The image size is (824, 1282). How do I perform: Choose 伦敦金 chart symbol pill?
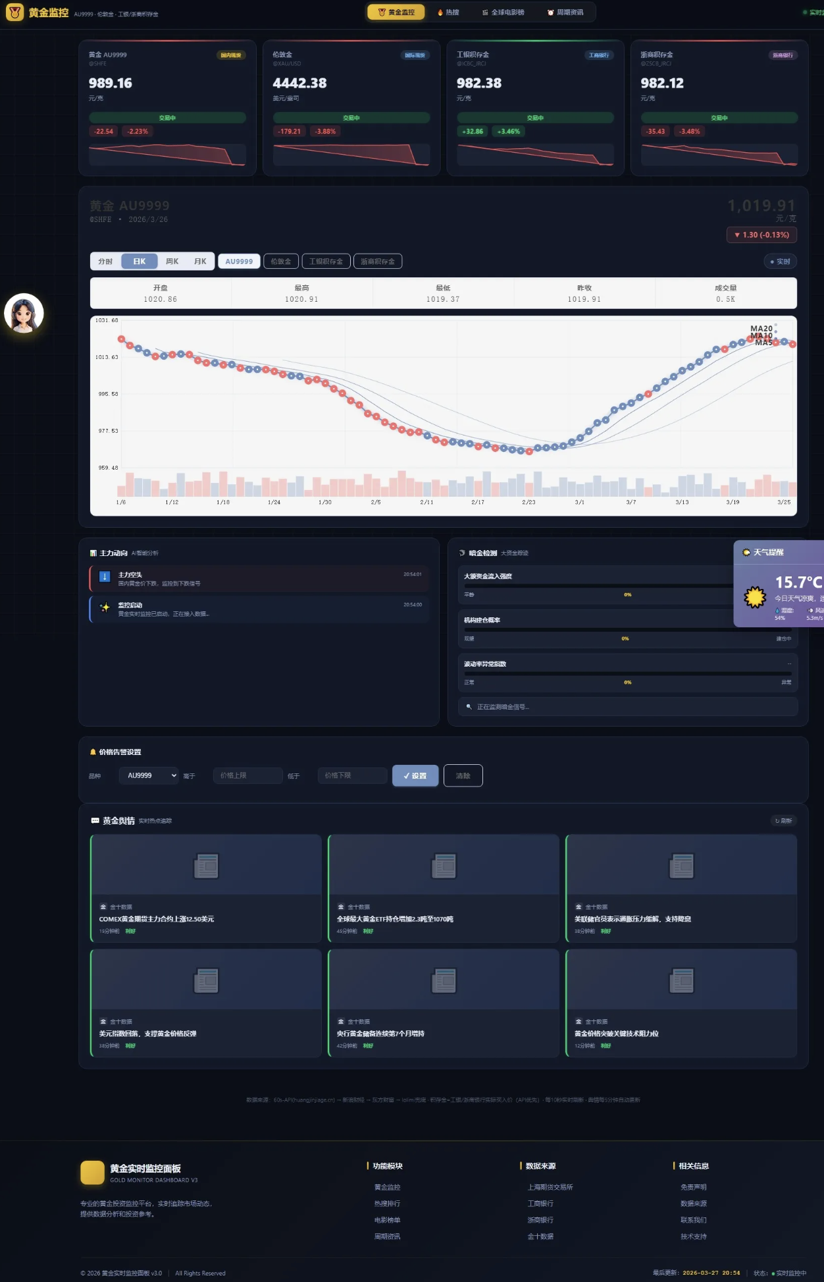coord(281,262)
